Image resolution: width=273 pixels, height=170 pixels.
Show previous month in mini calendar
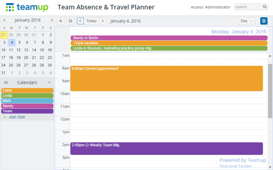(4, 20)
